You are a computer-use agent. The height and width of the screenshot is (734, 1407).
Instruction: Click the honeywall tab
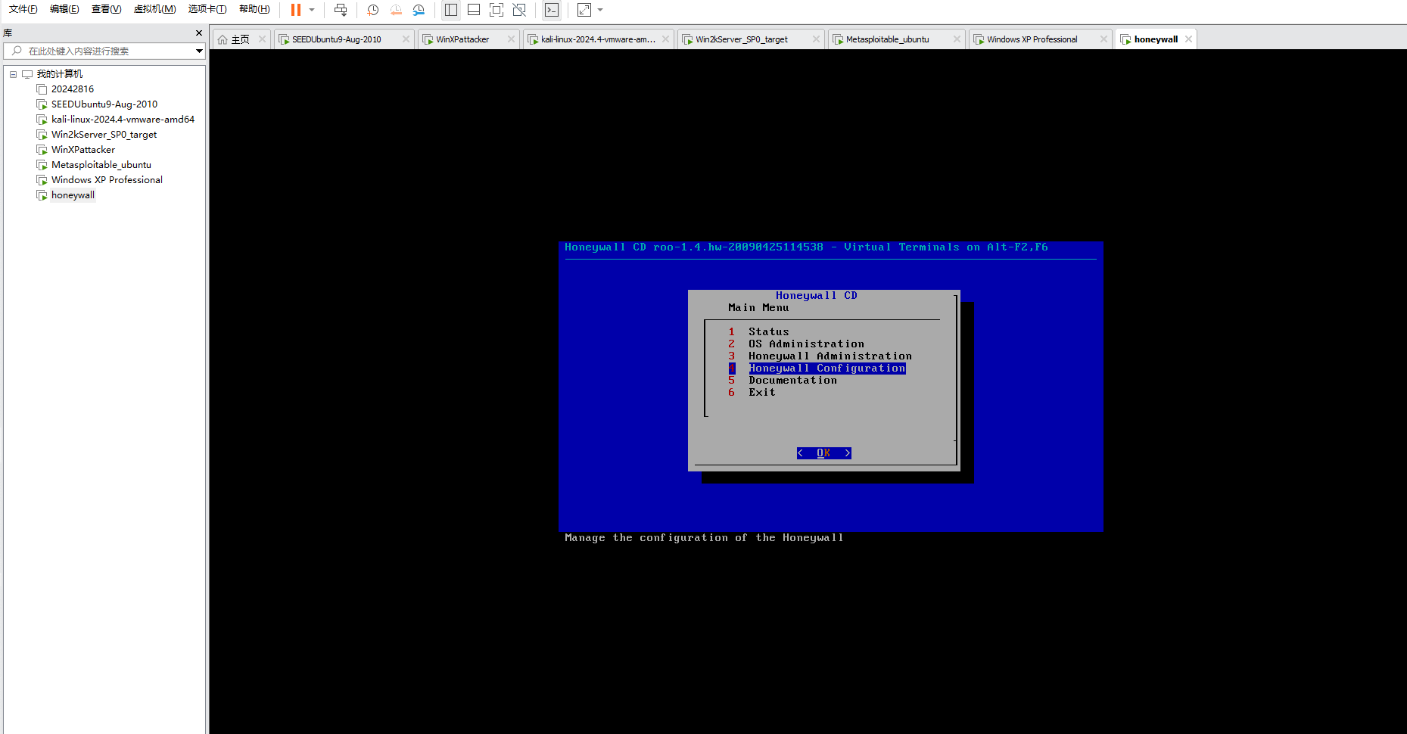(1156, 39)
